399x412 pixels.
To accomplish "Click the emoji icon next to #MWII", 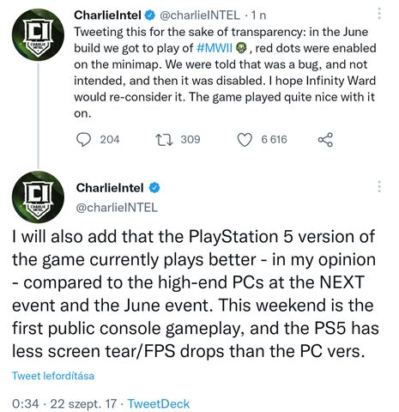I will (x=241, y=48).
